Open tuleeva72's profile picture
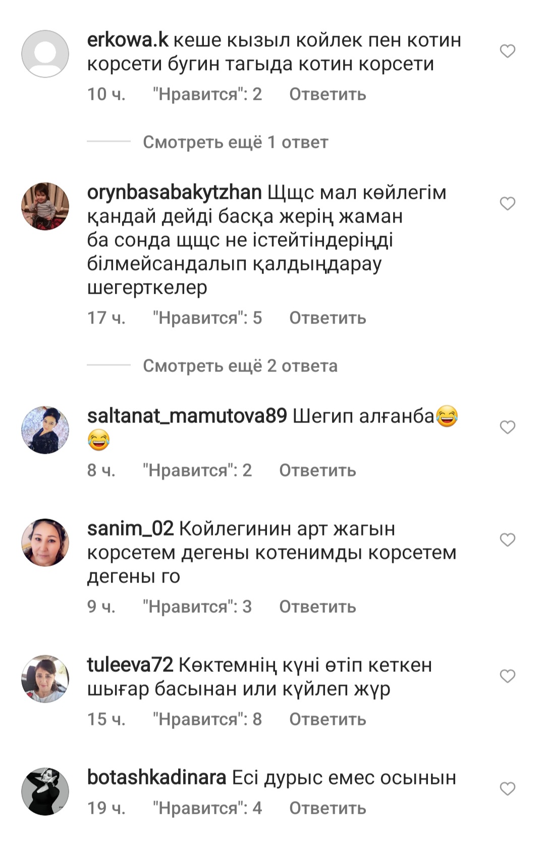 pyautogui.click(x=45, y=678)
